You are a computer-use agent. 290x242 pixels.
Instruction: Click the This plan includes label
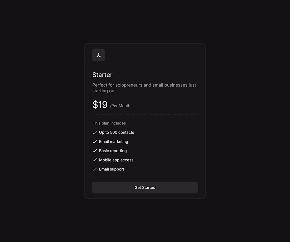click(x=109, y=123)
